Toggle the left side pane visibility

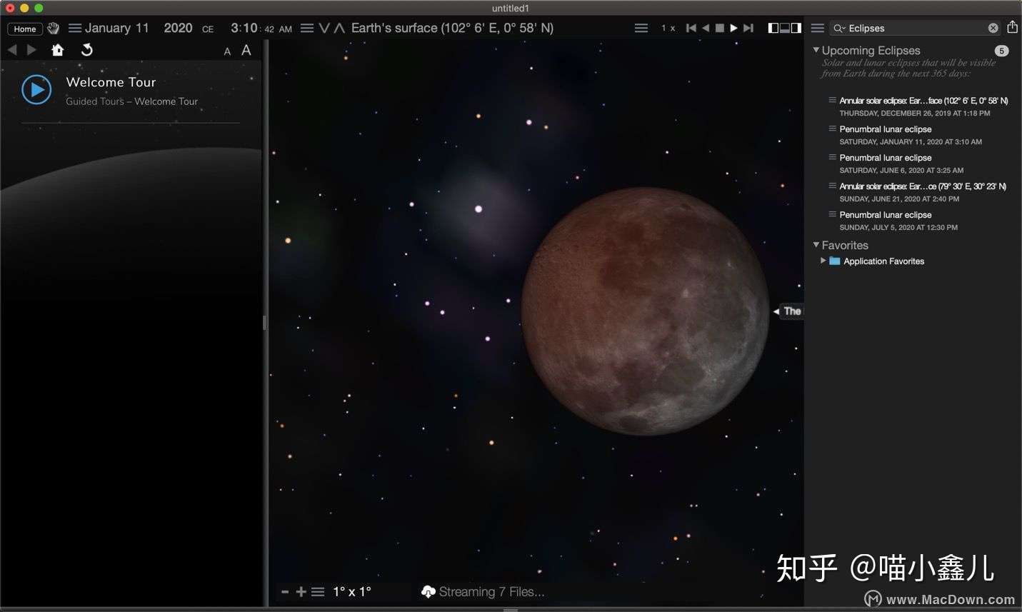pos(773,29)
